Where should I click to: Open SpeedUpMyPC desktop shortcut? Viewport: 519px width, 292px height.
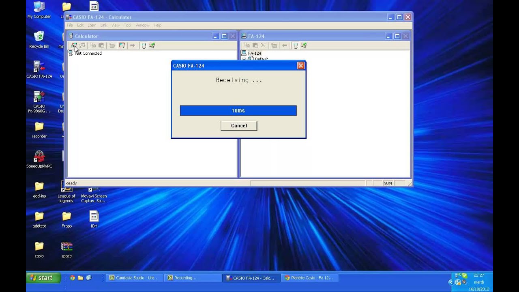[39, 159]
